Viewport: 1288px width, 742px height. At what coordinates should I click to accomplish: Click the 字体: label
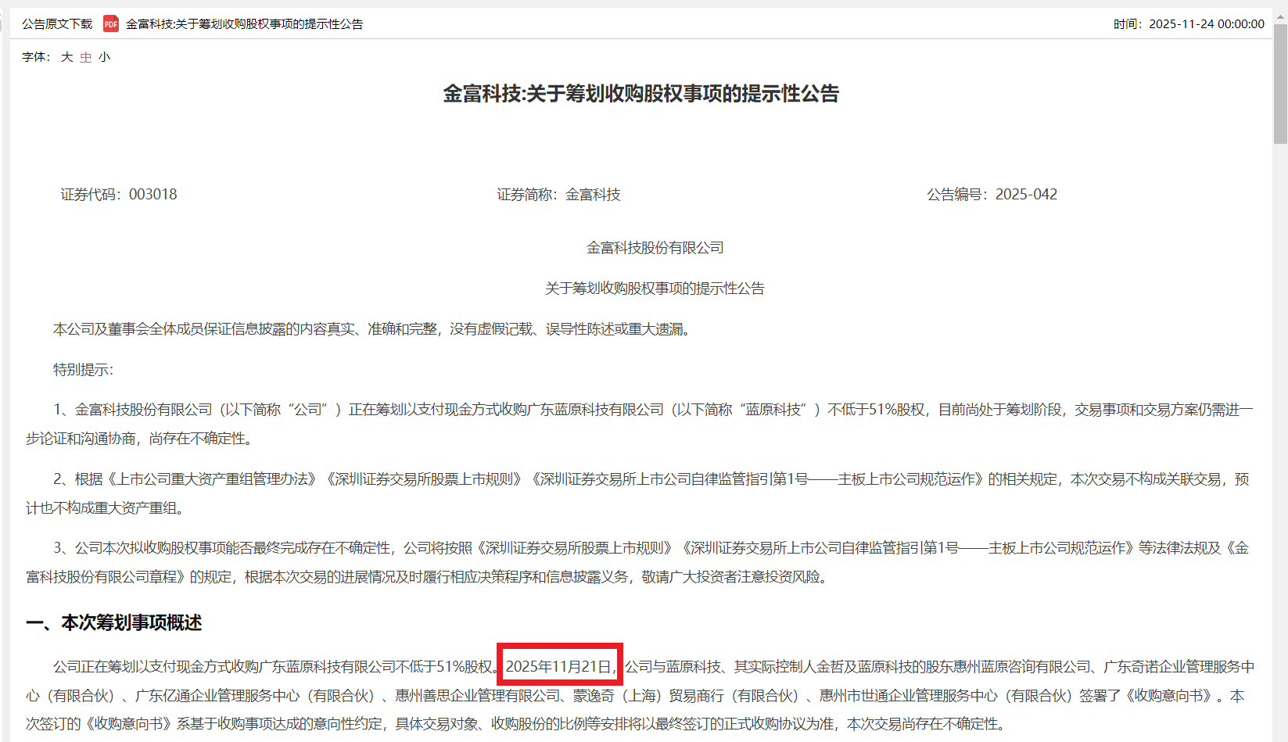(x=36, y=57)
